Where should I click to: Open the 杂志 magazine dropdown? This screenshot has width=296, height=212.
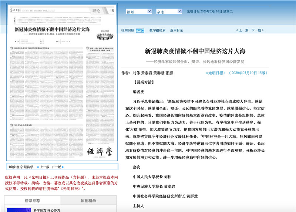169,12
